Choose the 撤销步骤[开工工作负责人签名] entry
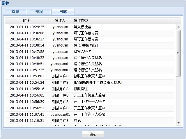The height and width of the screenshot is (139, 186). [98, 83]
